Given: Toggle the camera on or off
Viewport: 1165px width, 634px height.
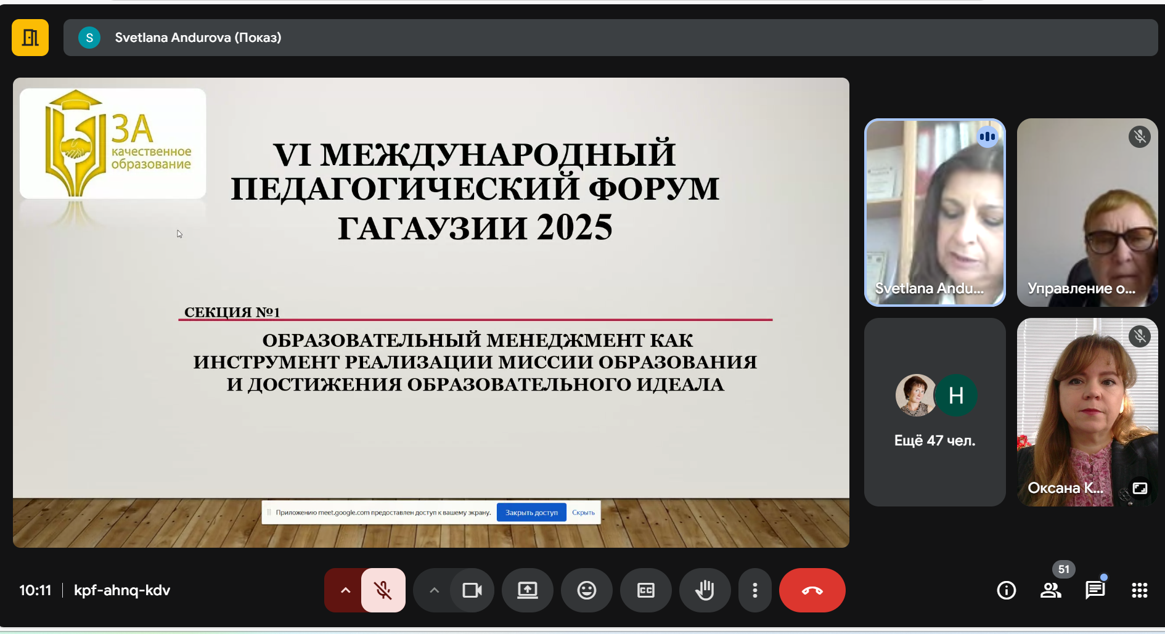Looking at the screenshot, I should 472,590.
